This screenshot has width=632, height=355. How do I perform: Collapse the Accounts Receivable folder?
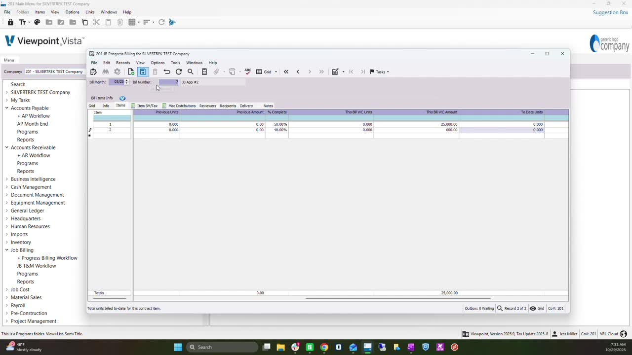tap(7, 147)
